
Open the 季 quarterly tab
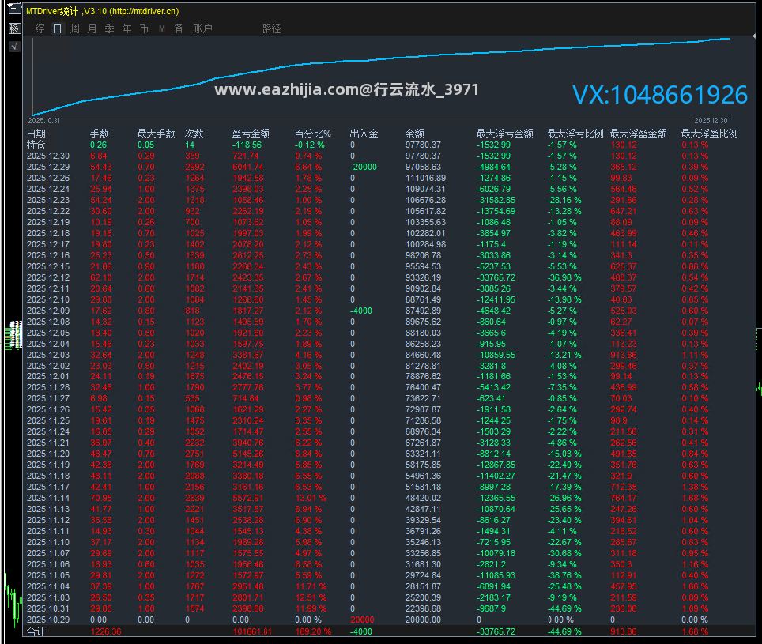110,28
